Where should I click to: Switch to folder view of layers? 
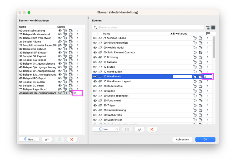208,28
